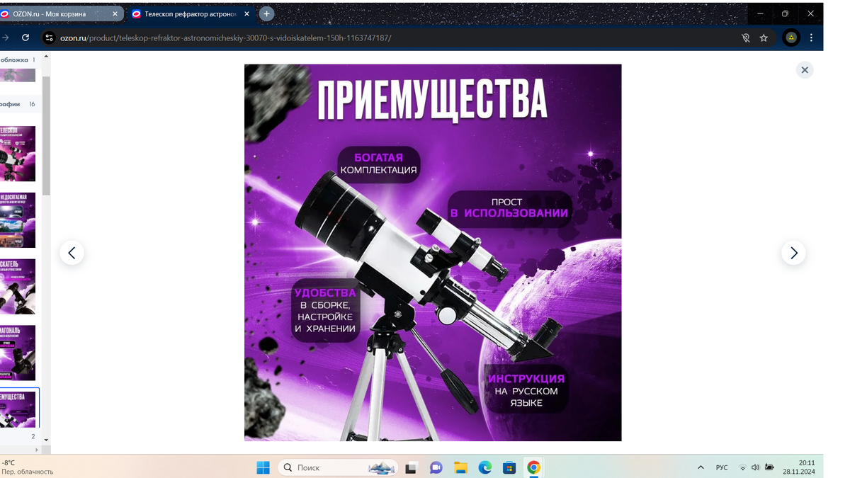Screen dimensions: 850x478
Task: Open Chrome three-dot menu
Action: 811,38
